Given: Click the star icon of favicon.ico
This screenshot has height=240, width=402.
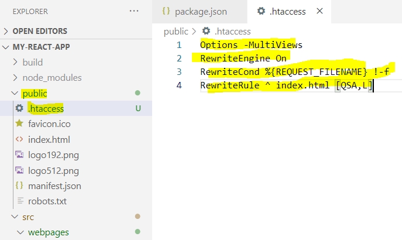Looking at the screenshot, I should pyautogui.click(x=19, y=124).
